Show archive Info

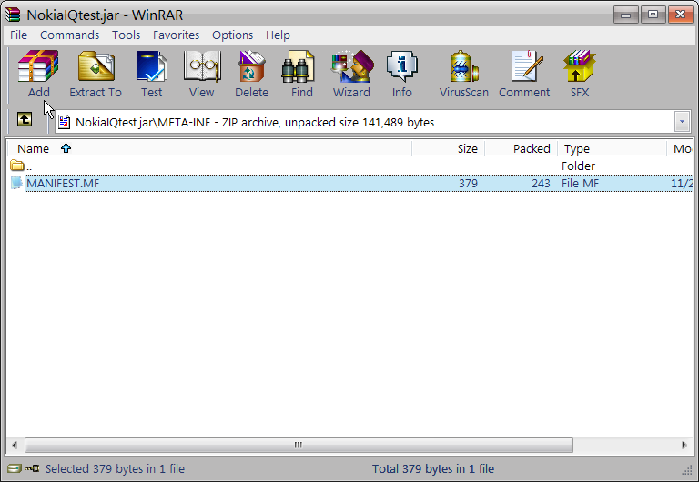[401, 74]
